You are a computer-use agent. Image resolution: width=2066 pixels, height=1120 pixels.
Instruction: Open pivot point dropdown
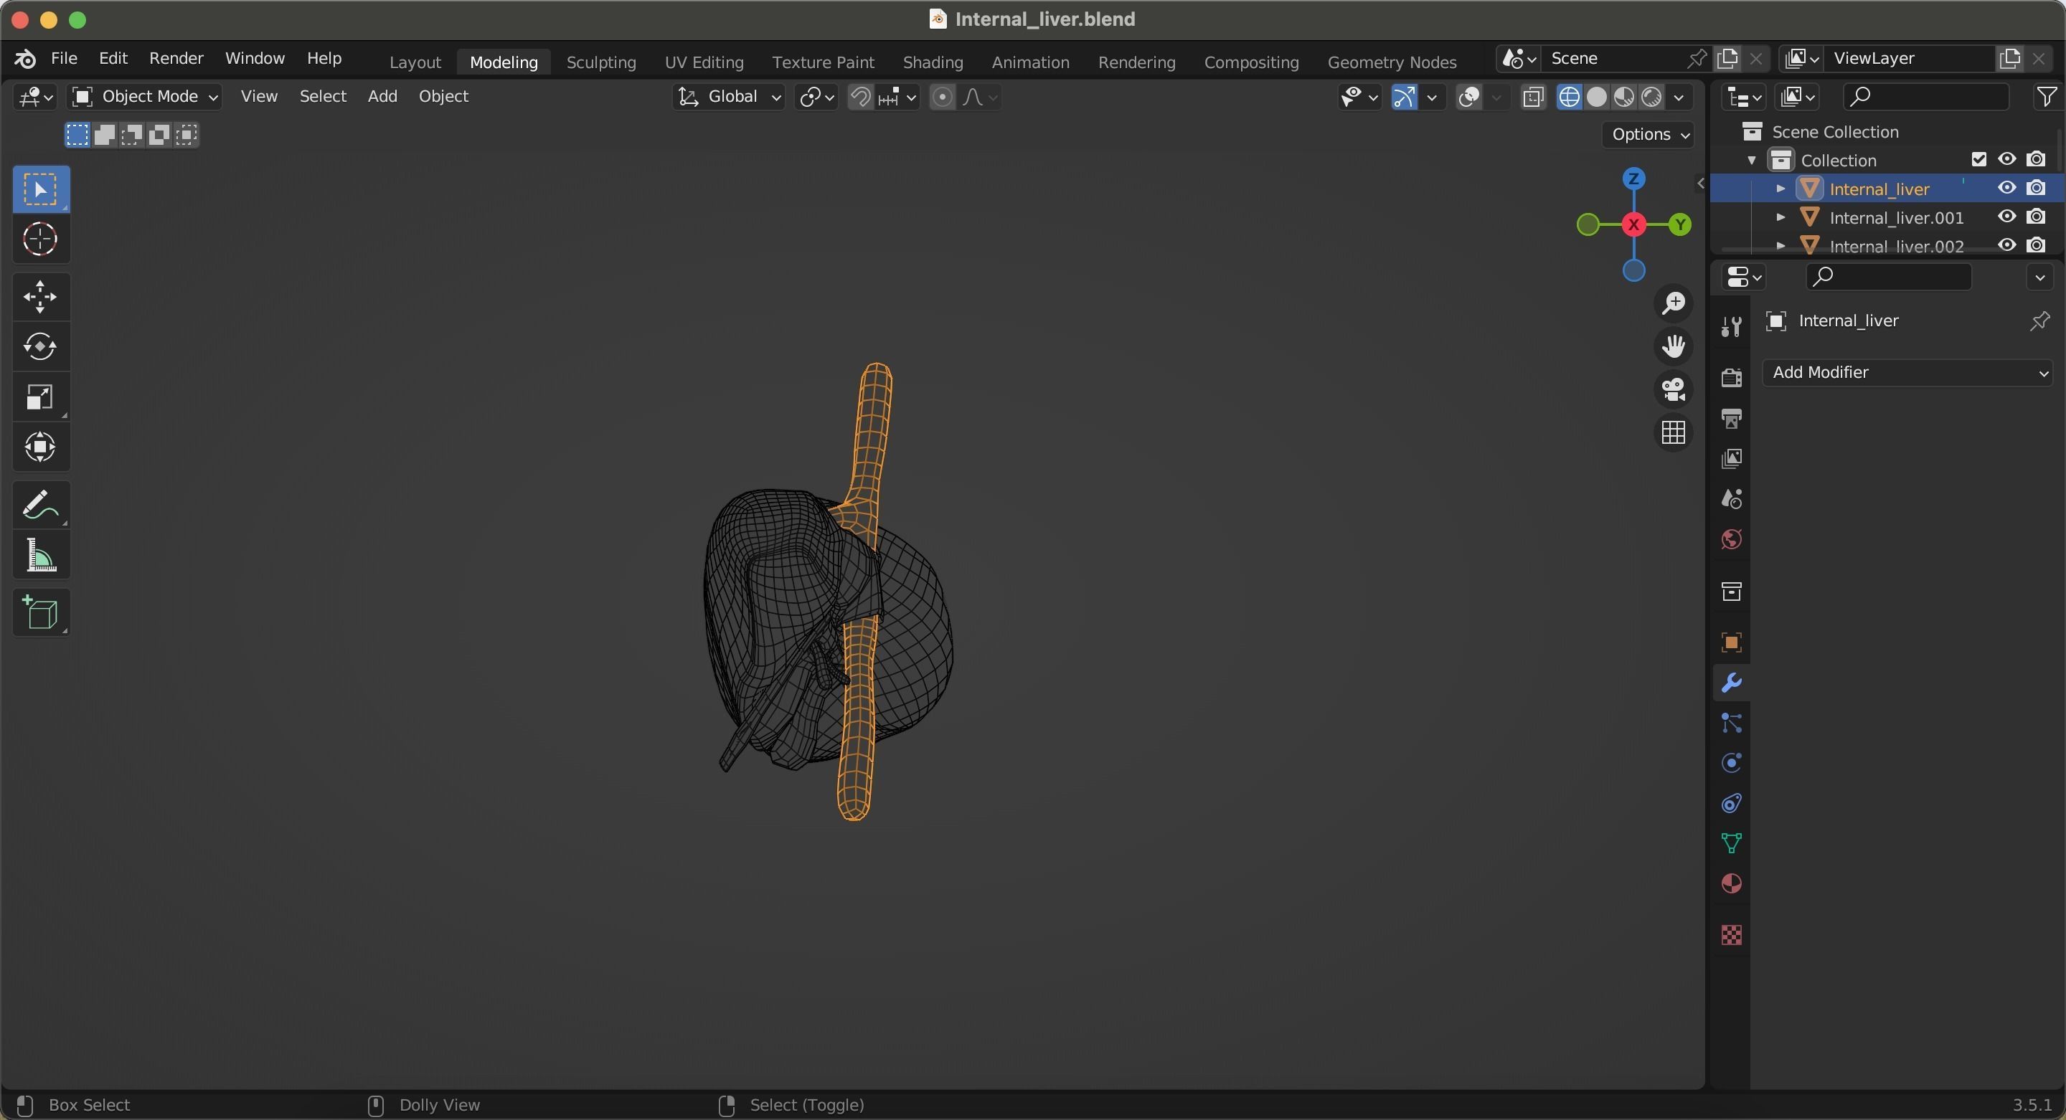816,97
